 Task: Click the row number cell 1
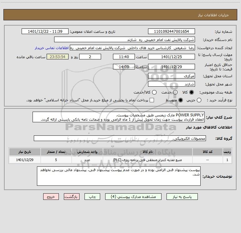227,160
